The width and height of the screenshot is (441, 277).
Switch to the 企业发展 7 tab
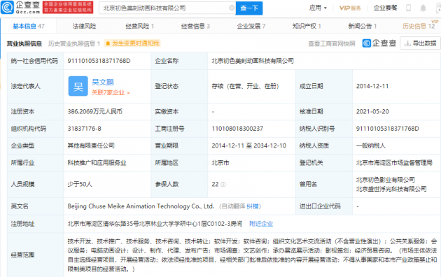251,26
